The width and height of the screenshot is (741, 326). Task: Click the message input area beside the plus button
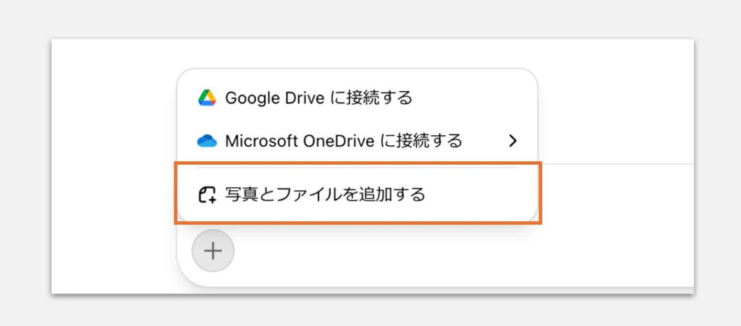point(463,251)
